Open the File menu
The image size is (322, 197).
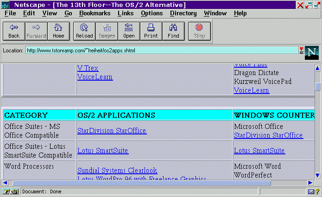(x=10, y=13)
